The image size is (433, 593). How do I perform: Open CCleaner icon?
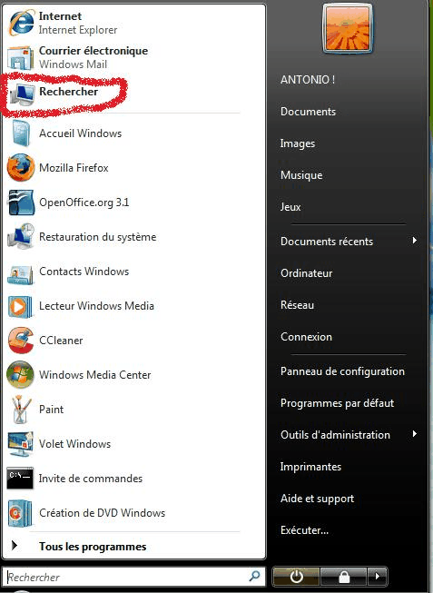click(x=21, y=341)
